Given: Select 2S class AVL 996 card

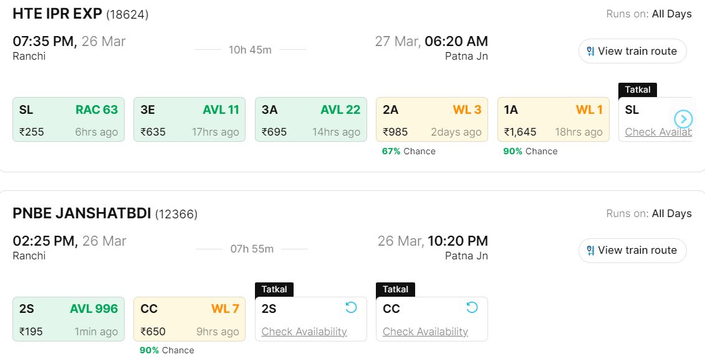Looking at the screenshot, I should (x=69, y=319).
